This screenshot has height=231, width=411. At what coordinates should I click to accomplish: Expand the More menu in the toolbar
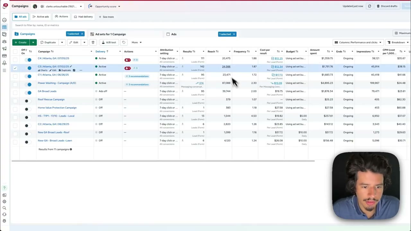[136, 42]
